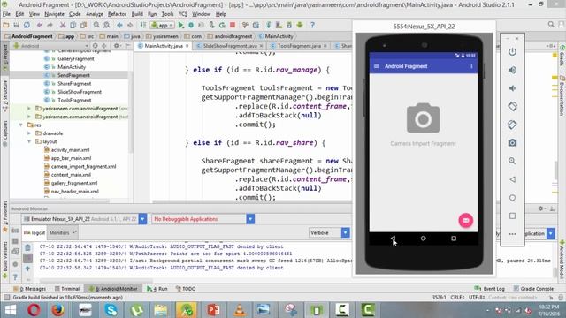Open the File menu
Screen dimensions: 566x318
tap(6, 14)
